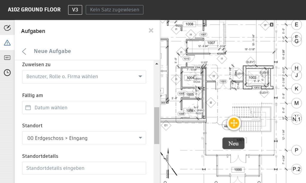Open the version history clock icon
Image resolution: width=306 pixels, height=183 pixels.
(7, 72)
